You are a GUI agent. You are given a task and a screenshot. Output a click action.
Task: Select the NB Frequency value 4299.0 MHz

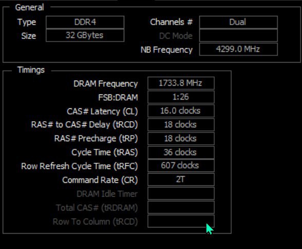tap(238, 49)
